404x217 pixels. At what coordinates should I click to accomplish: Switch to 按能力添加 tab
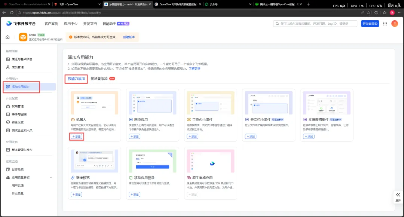point(76,79)
